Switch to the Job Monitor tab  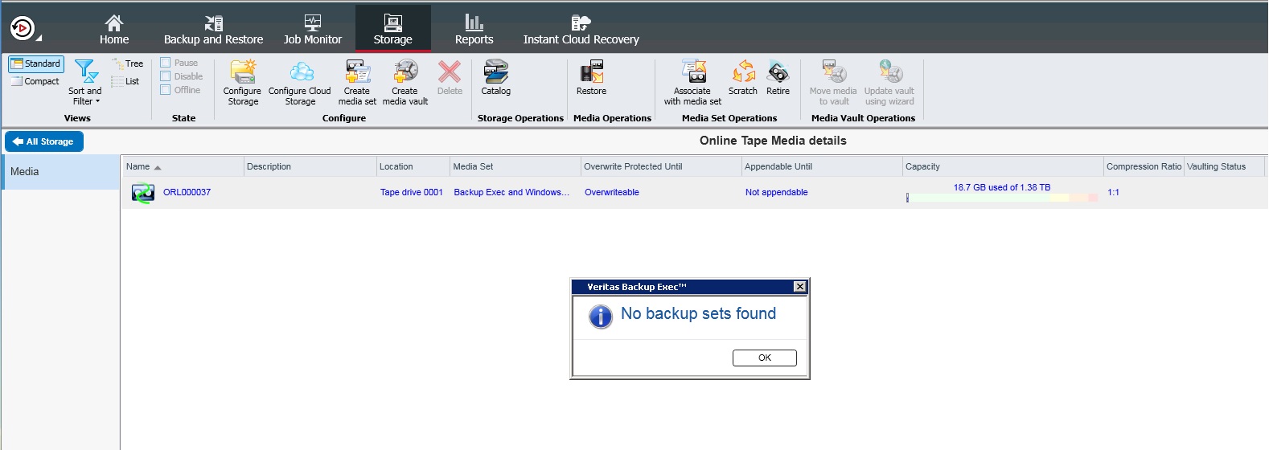pos(313,29)
